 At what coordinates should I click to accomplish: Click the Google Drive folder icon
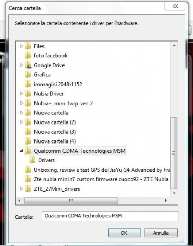click(28, 65)
